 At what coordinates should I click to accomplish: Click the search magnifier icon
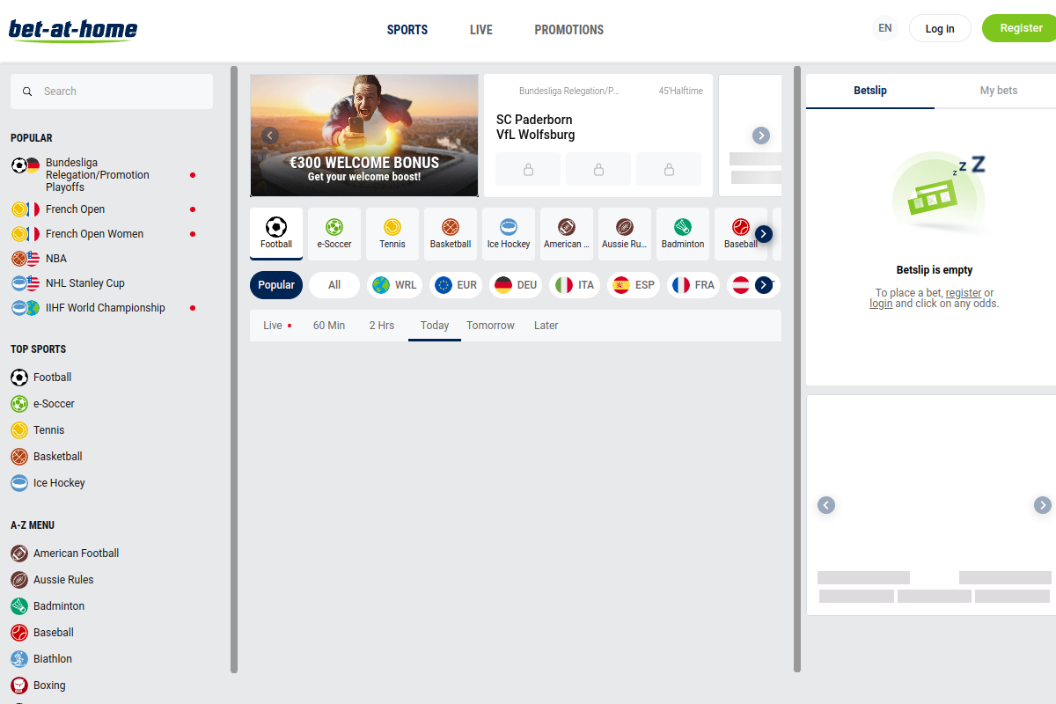point(27,92)
